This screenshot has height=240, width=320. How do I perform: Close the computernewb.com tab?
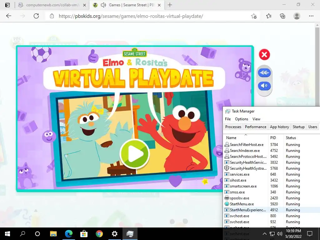[84, 5]
